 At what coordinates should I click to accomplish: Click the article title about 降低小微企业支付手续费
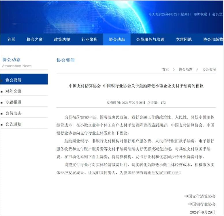click(136, 86)
